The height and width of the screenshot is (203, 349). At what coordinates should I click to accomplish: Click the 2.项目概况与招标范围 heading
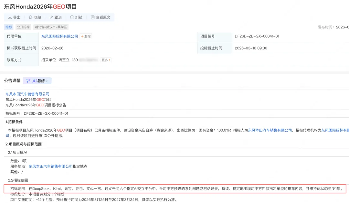point(24,144)
